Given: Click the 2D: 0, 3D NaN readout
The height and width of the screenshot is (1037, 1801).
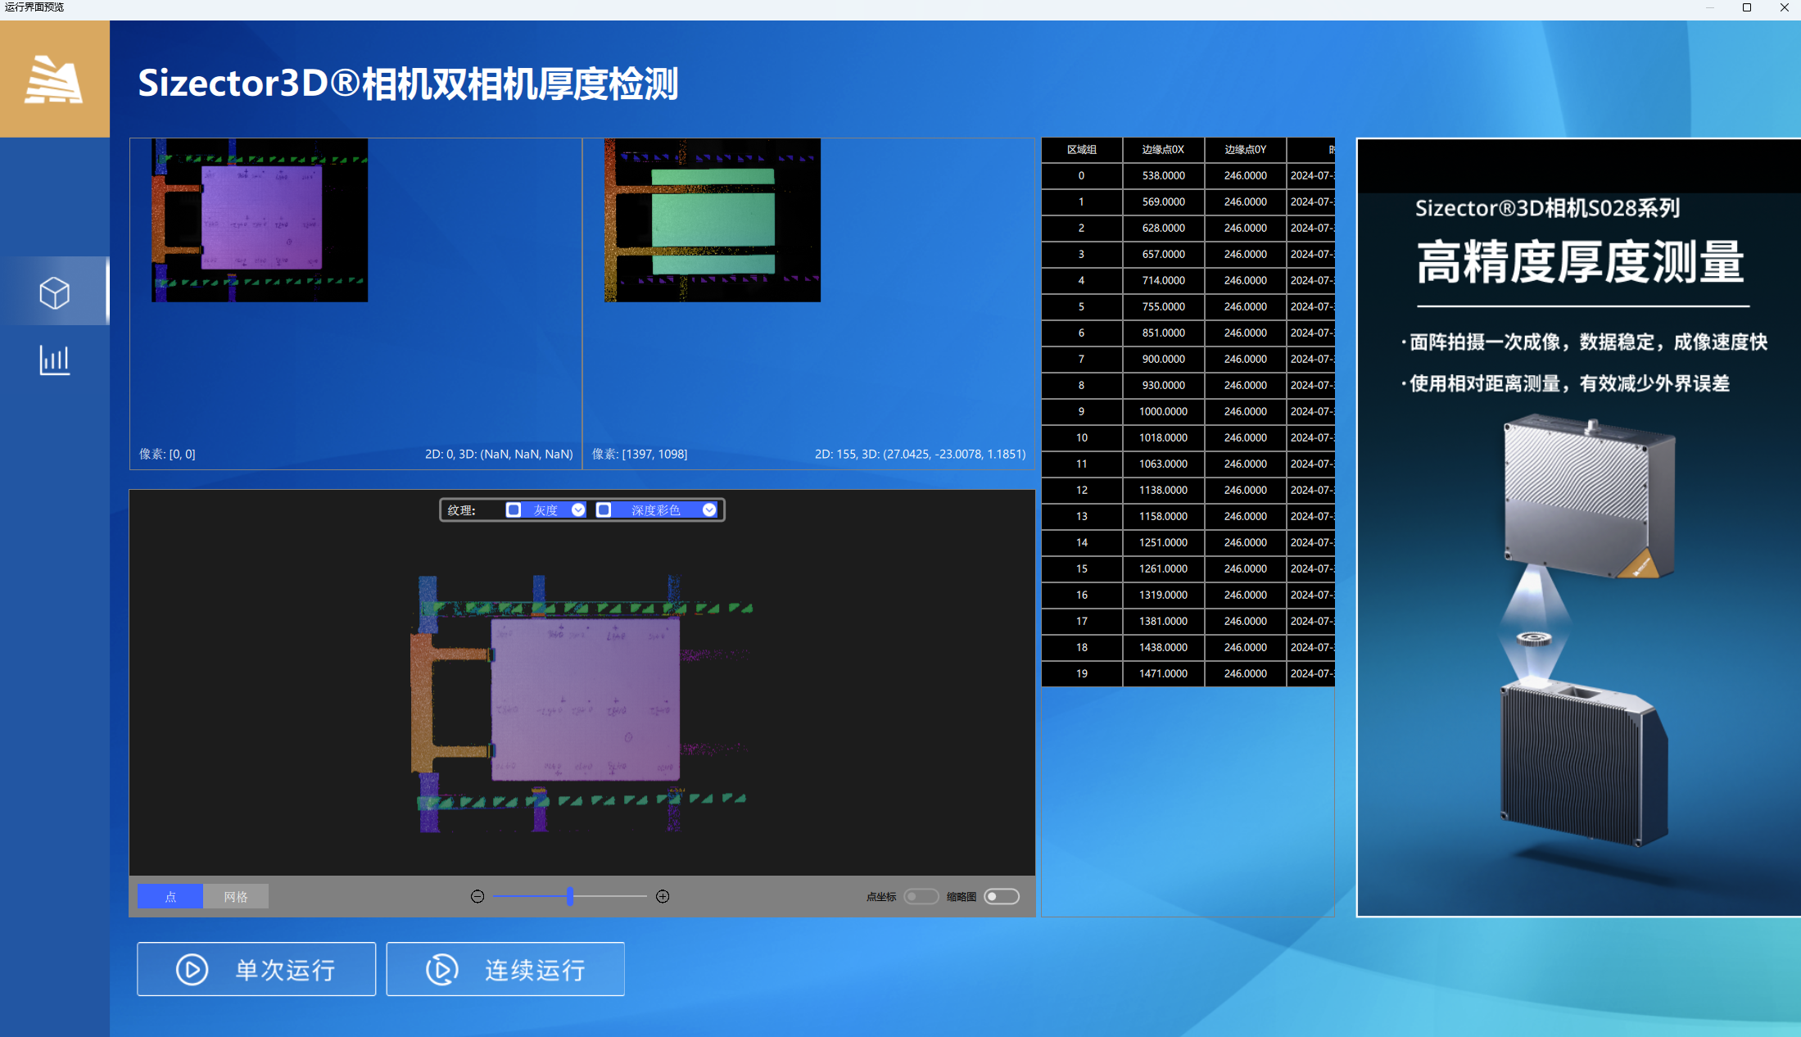Looking at the screenshot, I should [499, 455].
